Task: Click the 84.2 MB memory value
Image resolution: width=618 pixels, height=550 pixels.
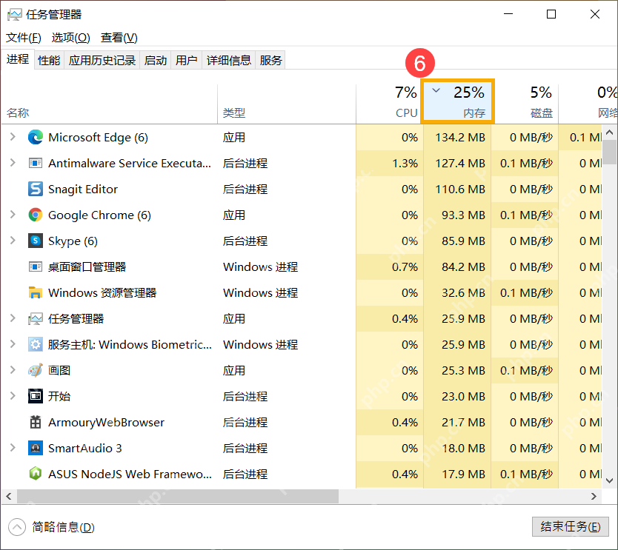Action: pyautogui.click(x=463, y=267)
